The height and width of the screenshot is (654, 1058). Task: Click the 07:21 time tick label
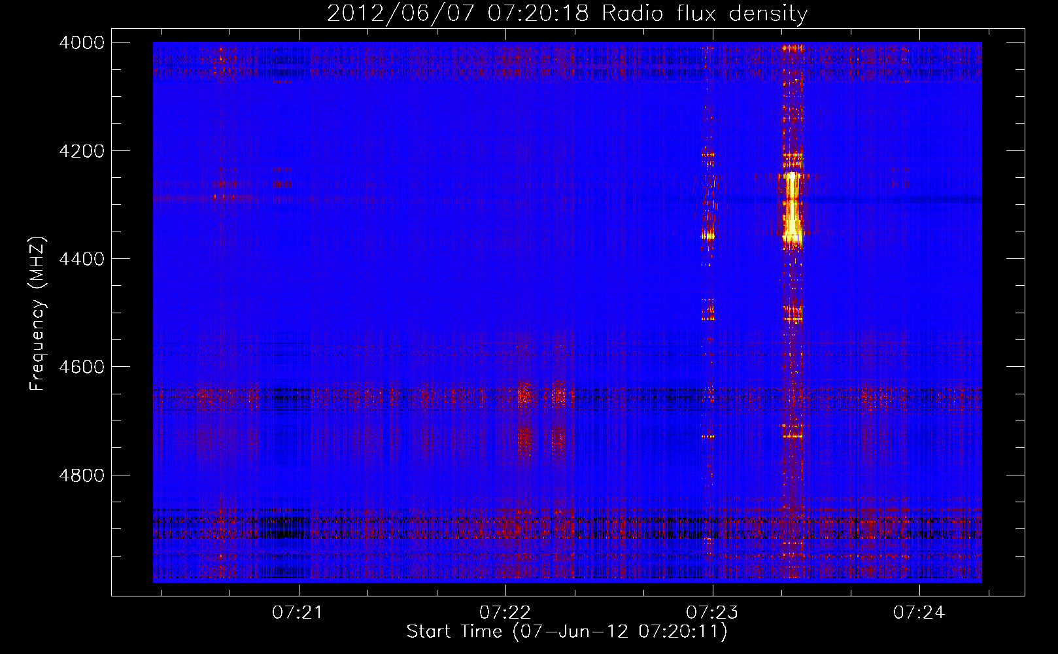click(x=298, y=612)
